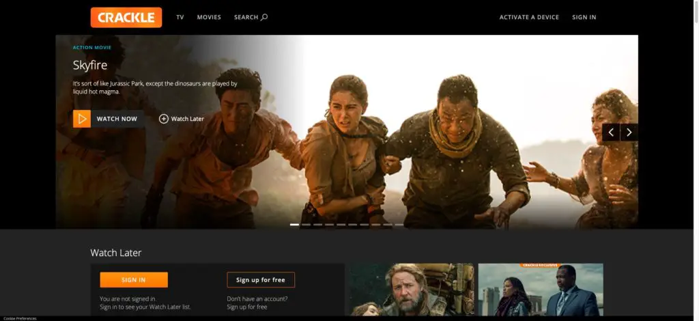Click "Don't have an account?" text

tap(257, 298)
